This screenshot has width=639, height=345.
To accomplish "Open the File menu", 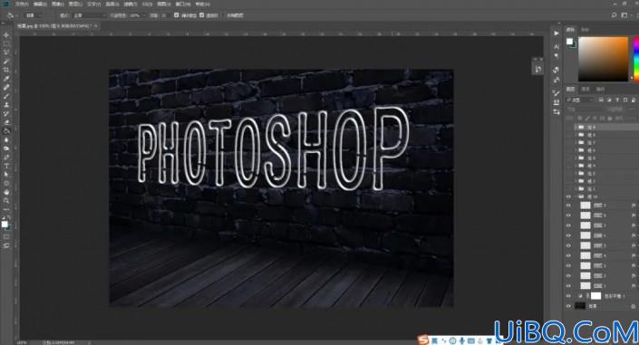I will 22,4.
